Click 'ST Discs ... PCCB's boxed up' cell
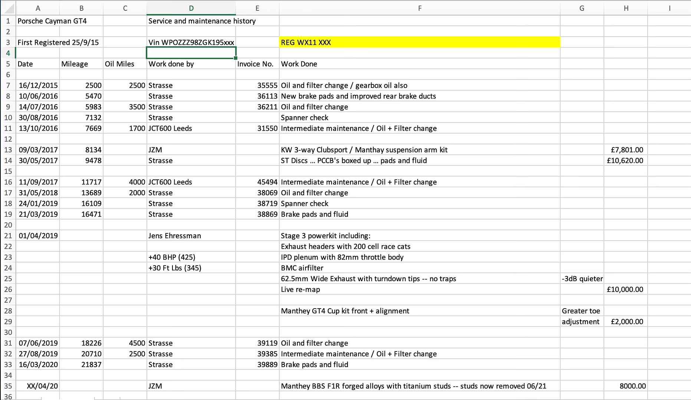Image resolution: width=691 pixels, height=400 pixels. [x=419, y=160]
